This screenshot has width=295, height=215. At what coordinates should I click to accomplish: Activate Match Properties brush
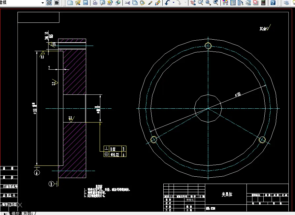150,3
